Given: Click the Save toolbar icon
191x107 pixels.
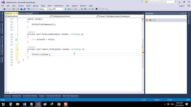Looking at the screenshot, I should [21, 9].
